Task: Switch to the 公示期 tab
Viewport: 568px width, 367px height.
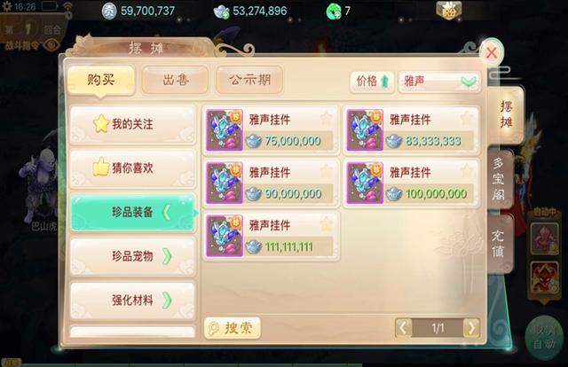Action: [x=249, y=80]
